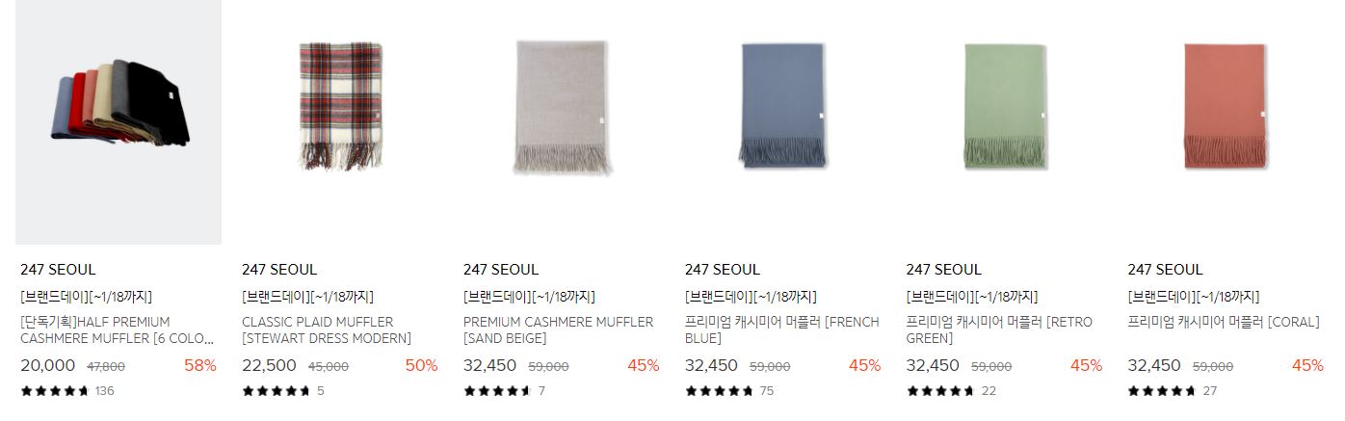View the Coral muffler product photo
1345x421 pixels.
tap(1226, 122)
